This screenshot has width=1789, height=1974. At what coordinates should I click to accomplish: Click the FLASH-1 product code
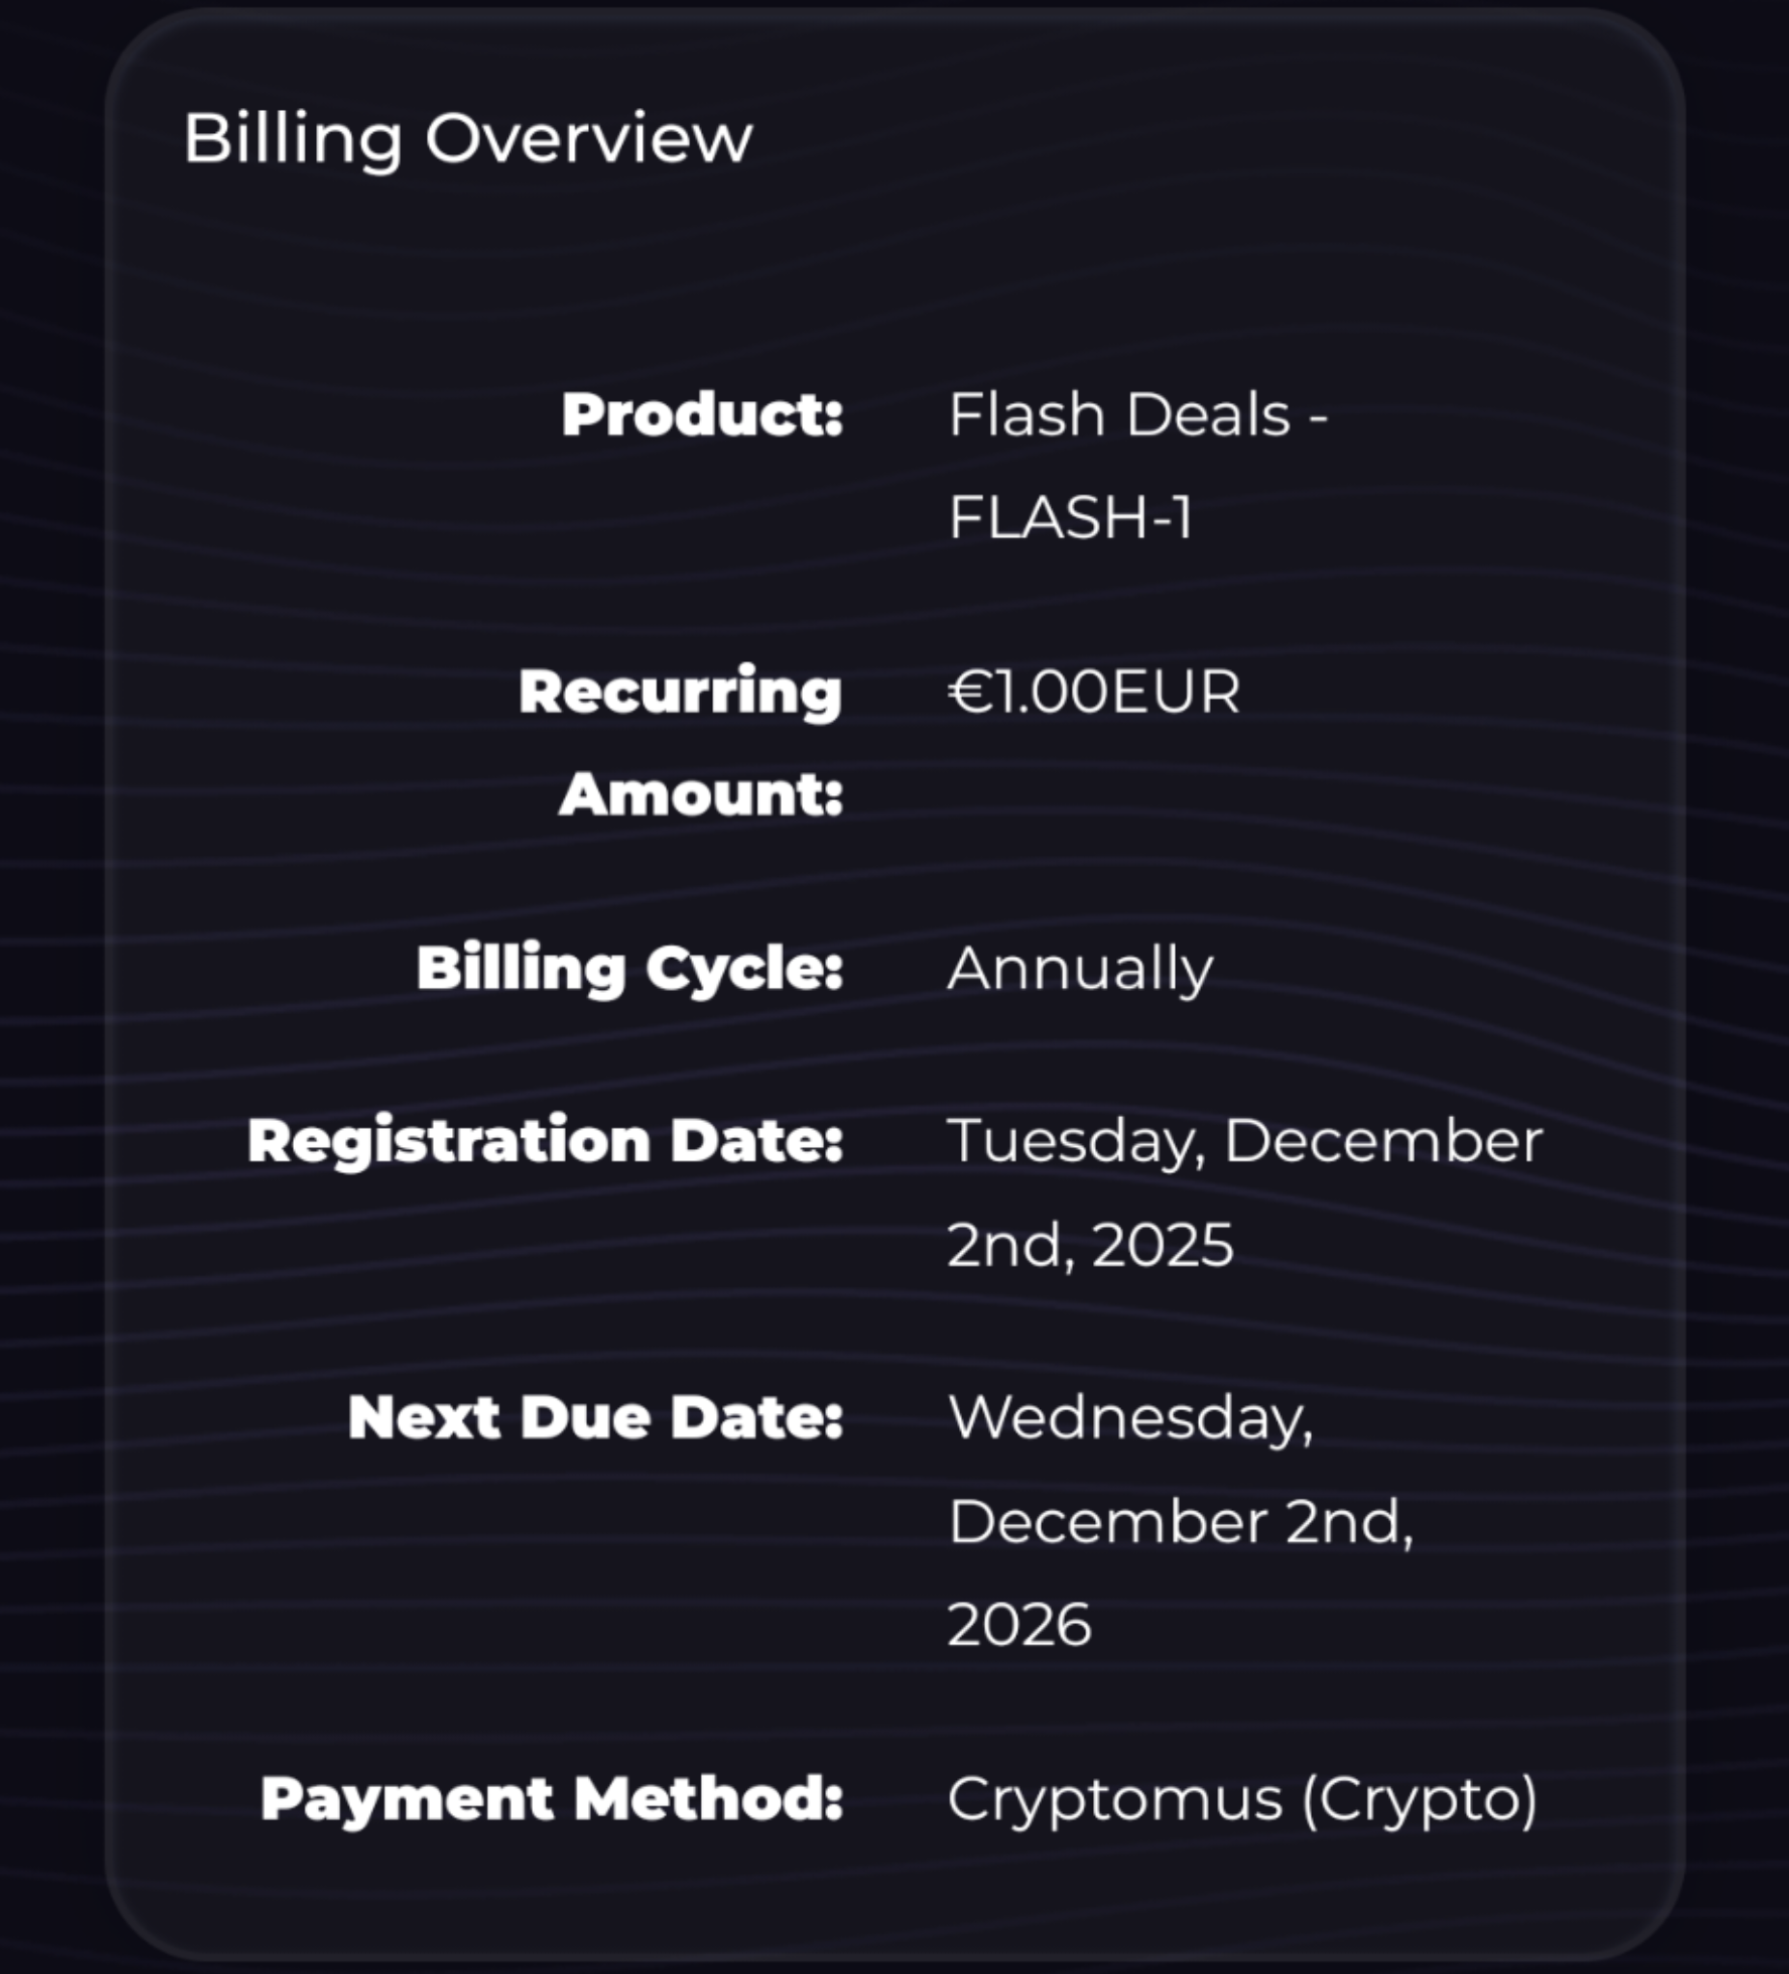[1070, 516]
